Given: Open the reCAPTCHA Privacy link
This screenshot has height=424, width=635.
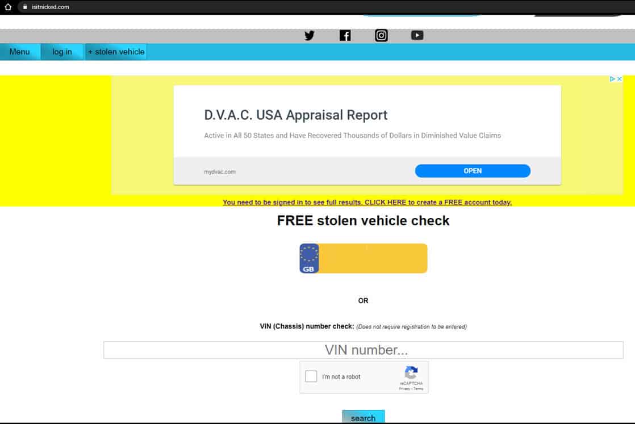Looking at the screenshot, I should [404, 389].
